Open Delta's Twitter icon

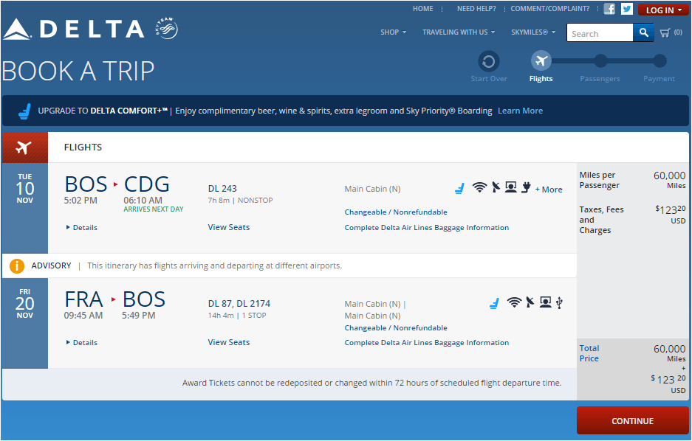627,9
